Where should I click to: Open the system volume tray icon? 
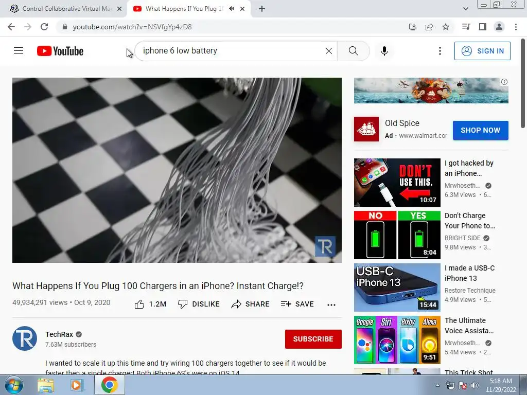pyautogui.click(x=475, y=385)
